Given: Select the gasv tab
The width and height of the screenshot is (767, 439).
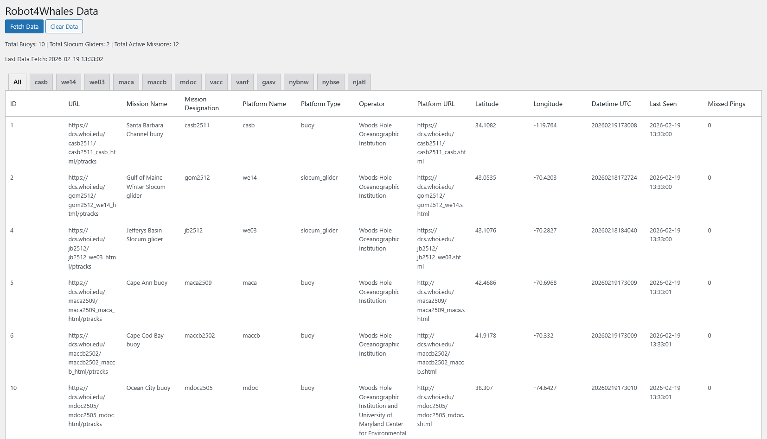Looking at the screenshot, I should point(268,82).
